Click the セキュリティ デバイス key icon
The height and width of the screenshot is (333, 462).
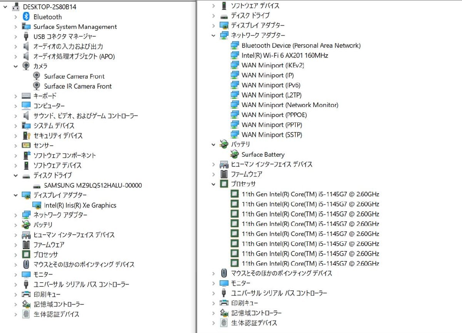click(x=26, y=136)
